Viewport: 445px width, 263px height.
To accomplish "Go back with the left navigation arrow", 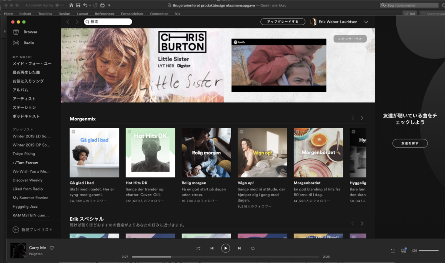I will coord(68,22).
